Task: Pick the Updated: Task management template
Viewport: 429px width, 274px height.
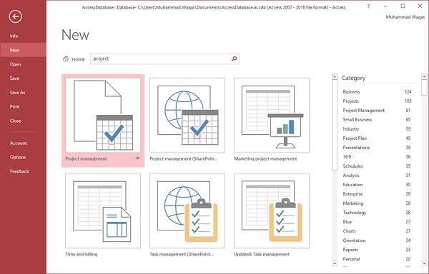Action: 272,210
